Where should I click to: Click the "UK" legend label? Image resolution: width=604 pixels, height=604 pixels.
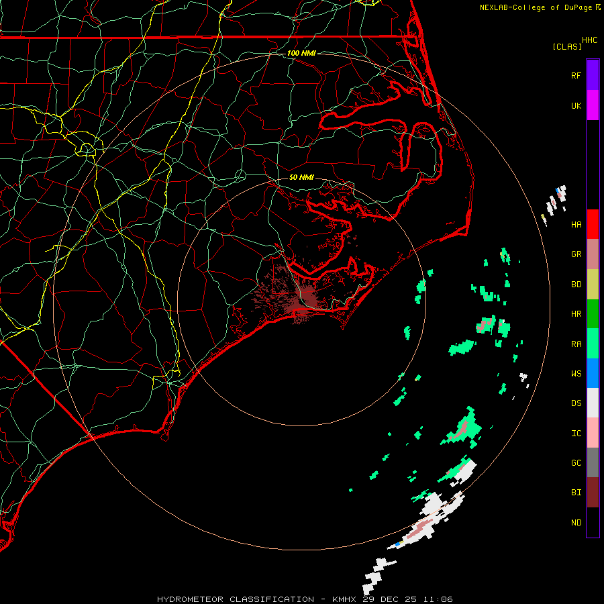coord(576,106)
